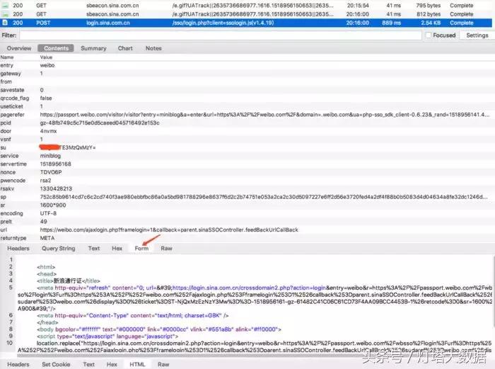Screen dimensions: 495x369
Task: Focus the Filter input field
Action: pyautogui.click(x=221, y=35)
